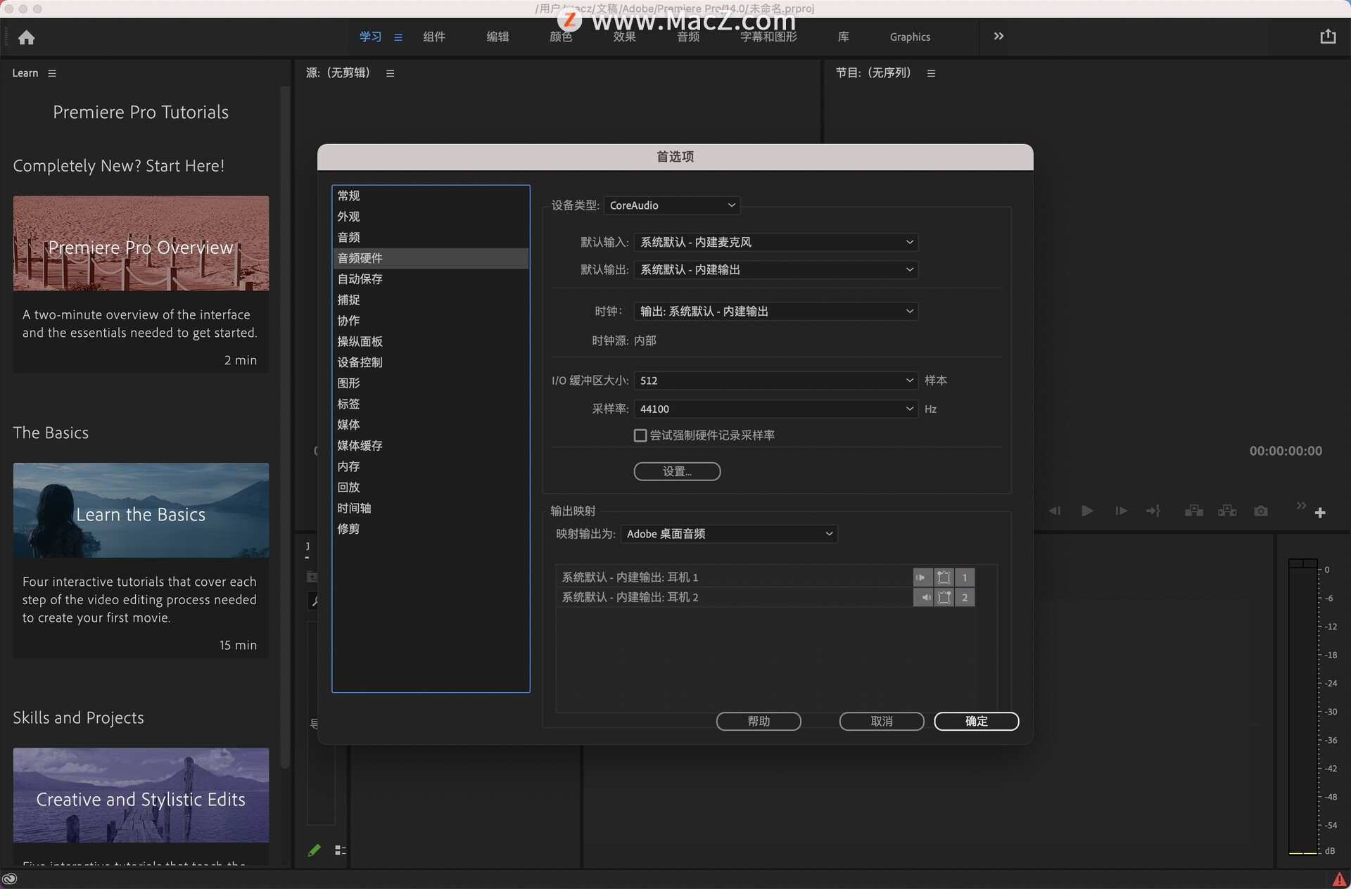
Task: Click the Extract button in Program monitor
Action: [x=1227, y=511]
